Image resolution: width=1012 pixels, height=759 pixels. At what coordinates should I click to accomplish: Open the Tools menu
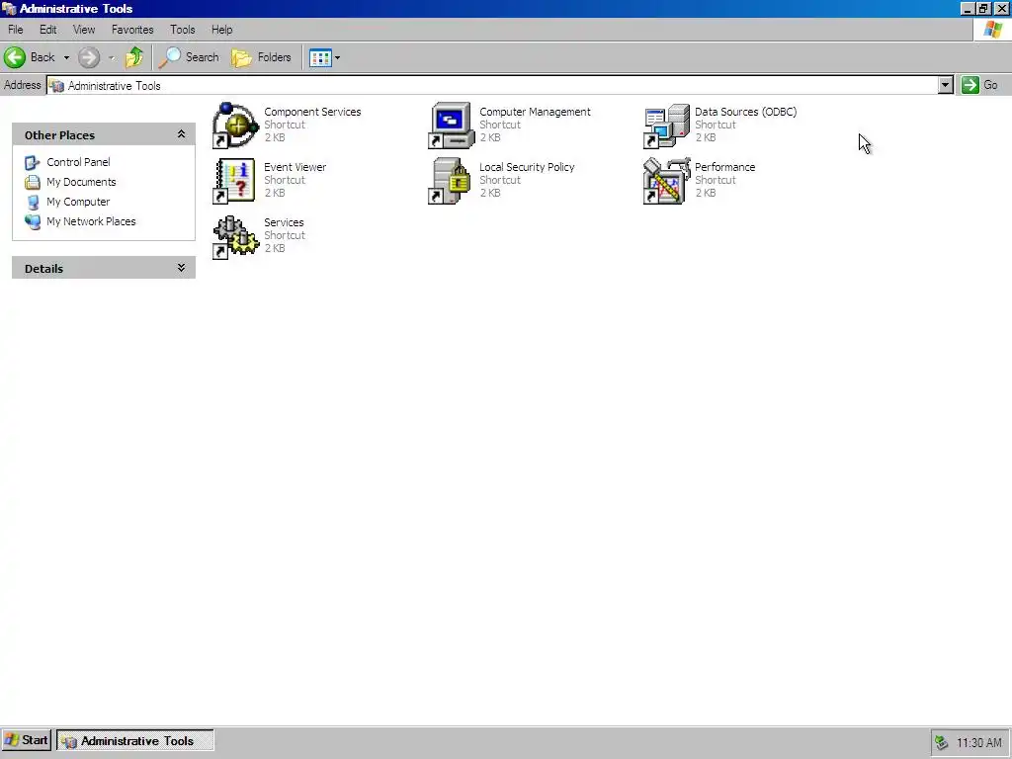pyautogui.click(x=183, y=30)
